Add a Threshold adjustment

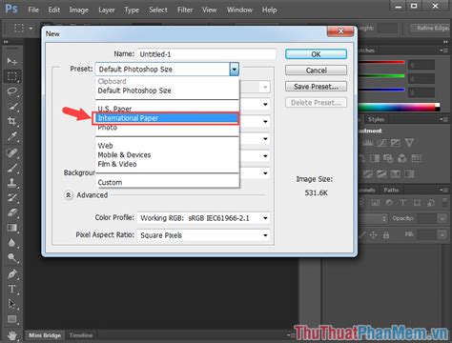click(381, 173)
